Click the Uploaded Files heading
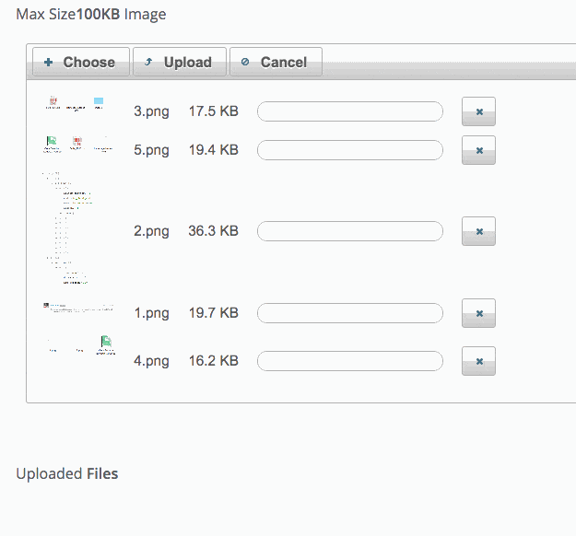Screen dimensions: 576x536 [67, 473]
